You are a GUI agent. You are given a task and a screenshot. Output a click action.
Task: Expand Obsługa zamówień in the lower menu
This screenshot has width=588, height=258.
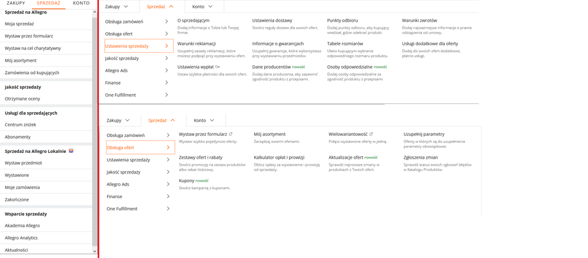pyautogui.click(x=138, y=135)
